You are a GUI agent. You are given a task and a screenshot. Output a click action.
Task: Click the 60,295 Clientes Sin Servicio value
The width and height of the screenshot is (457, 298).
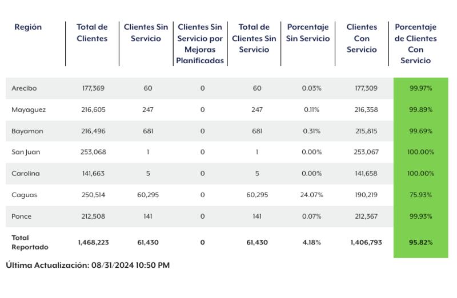click(x=148, y=195)
